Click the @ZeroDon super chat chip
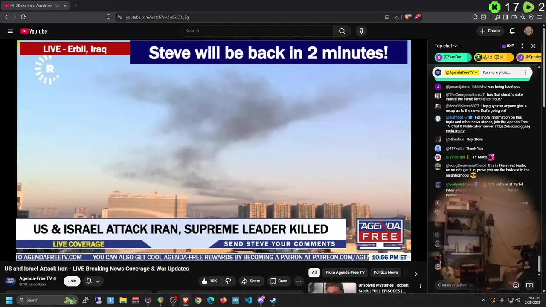Viewport: 546px width, 307px height. point(453,57)
